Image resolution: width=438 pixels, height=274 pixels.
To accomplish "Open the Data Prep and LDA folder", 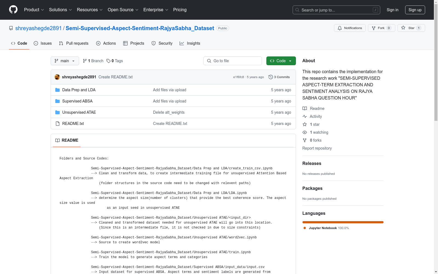I will point(79,90).
